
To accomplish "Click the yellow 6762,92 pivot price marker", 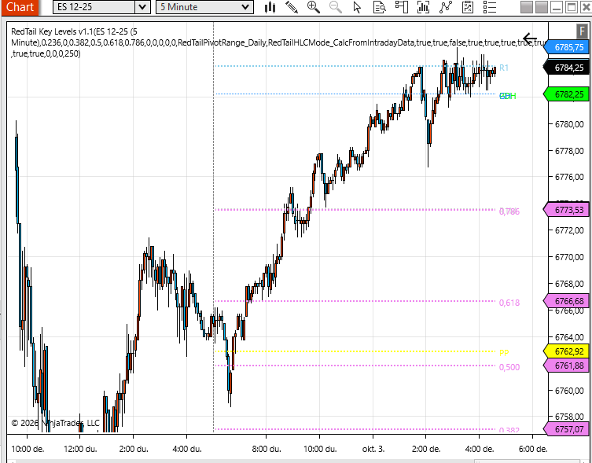I will (567, 351).
